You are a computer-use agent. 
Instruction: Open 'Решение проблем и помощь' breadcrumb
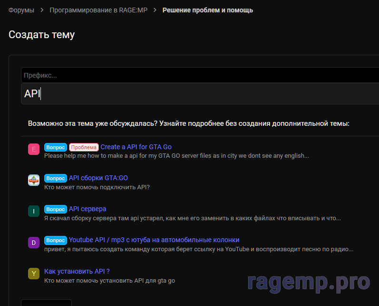[x=208, y=10]
